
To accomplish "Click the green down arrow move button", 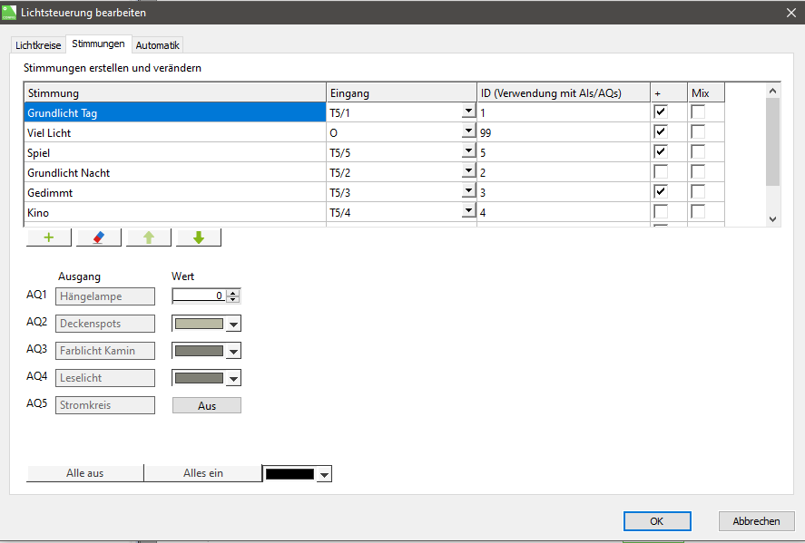I will [199, 238].
